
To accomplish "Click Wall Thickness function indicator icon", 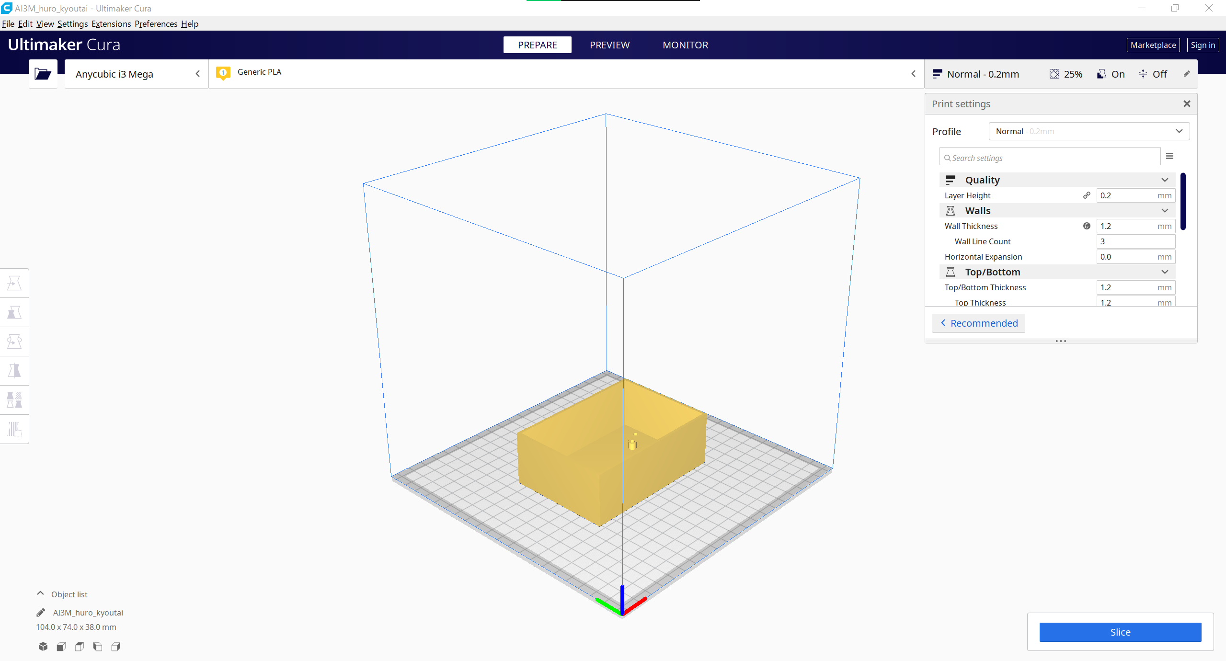I will (x=1087, y=226).
